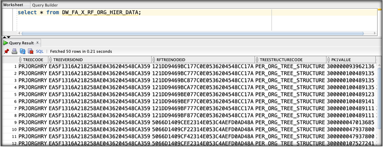Click TREECODE cell PRJORGHRY in row 2
This screenshot has width=383, height=148.
33,73
